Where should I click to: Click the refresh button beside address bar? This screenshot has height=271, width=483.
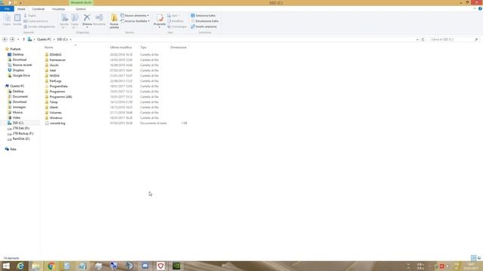[423, 39]
